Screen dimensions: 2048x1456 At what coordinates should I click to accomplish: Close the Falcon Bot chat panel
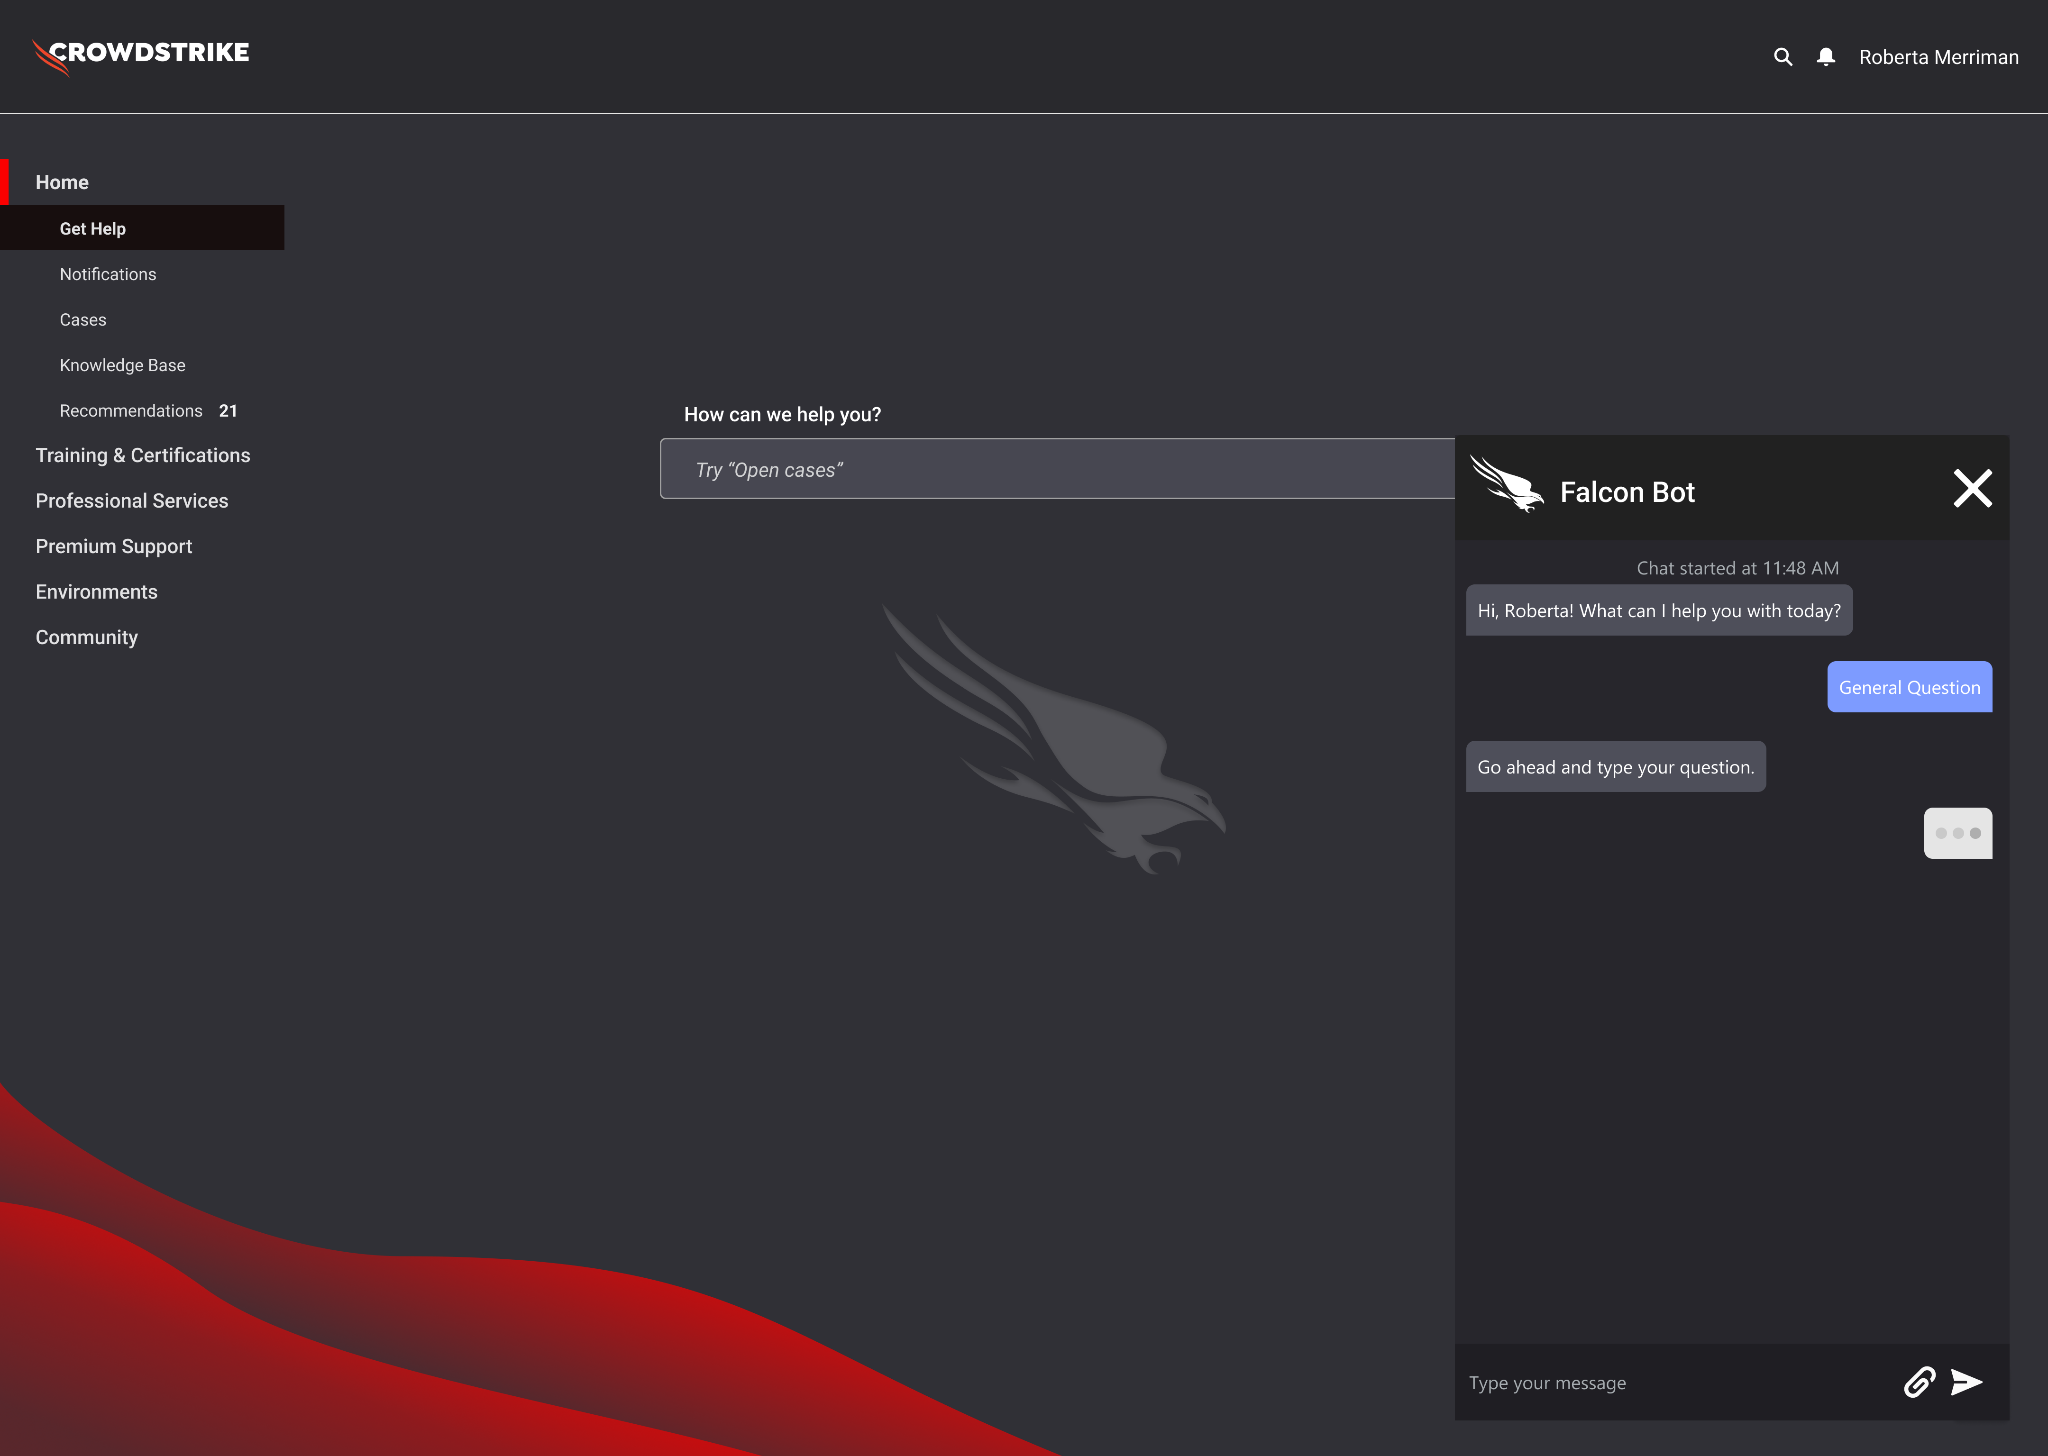point(1973,489)
